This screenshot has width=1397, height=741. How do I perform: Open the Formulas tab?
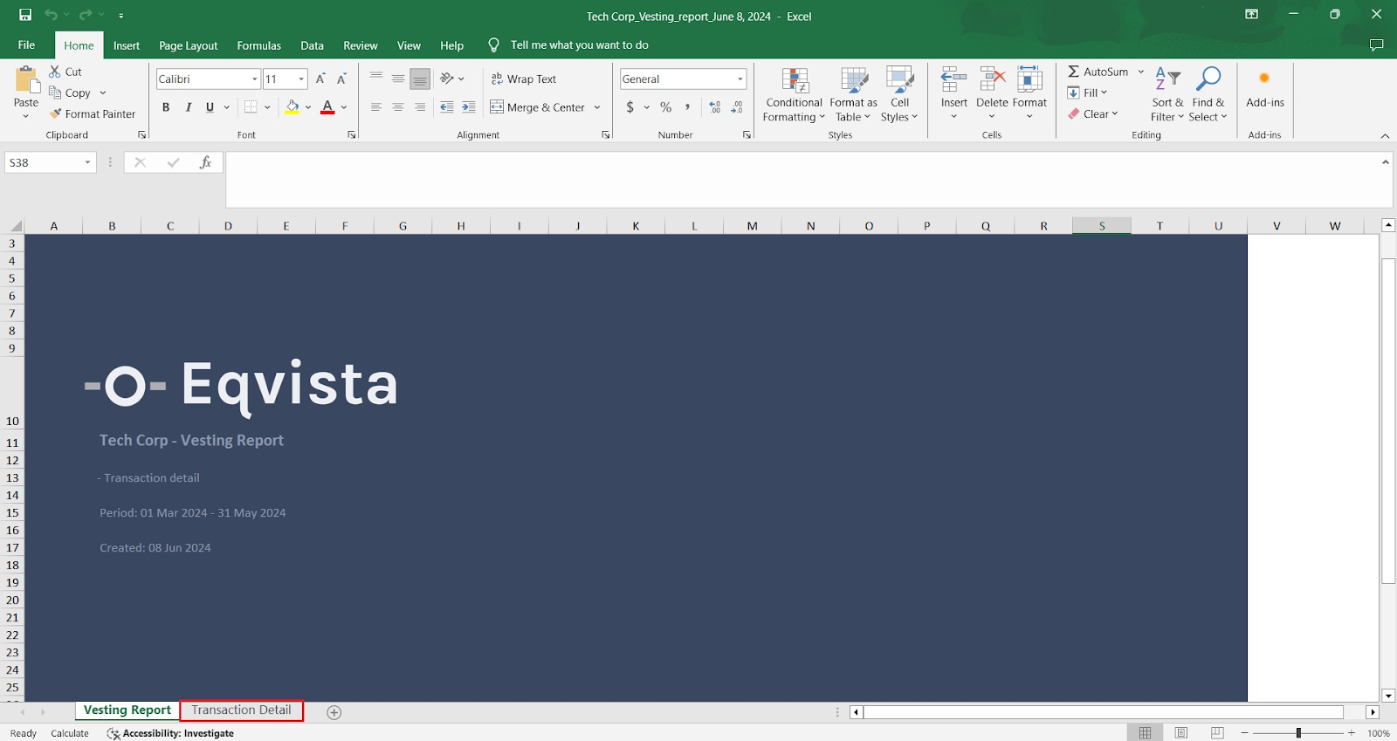coord(258,45)
